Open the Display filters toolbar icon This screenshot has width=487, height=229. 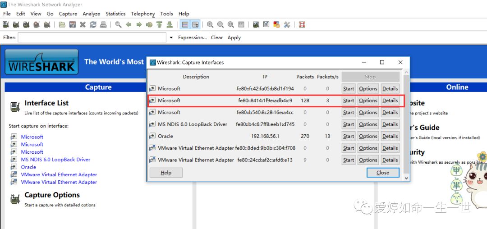(x=266, y=24)
